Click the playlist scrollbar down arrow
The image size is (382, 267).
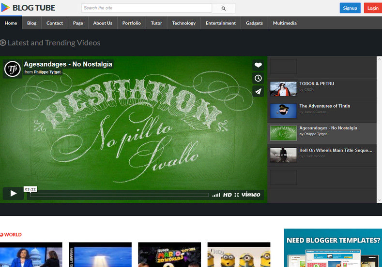click(x=379, y=200)
